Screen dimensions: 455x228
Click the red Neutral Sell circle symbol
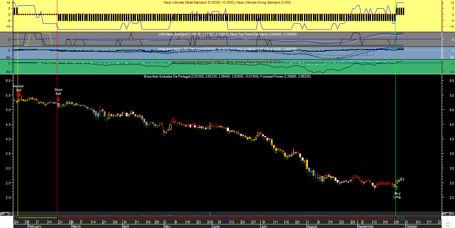pos(19,95)
